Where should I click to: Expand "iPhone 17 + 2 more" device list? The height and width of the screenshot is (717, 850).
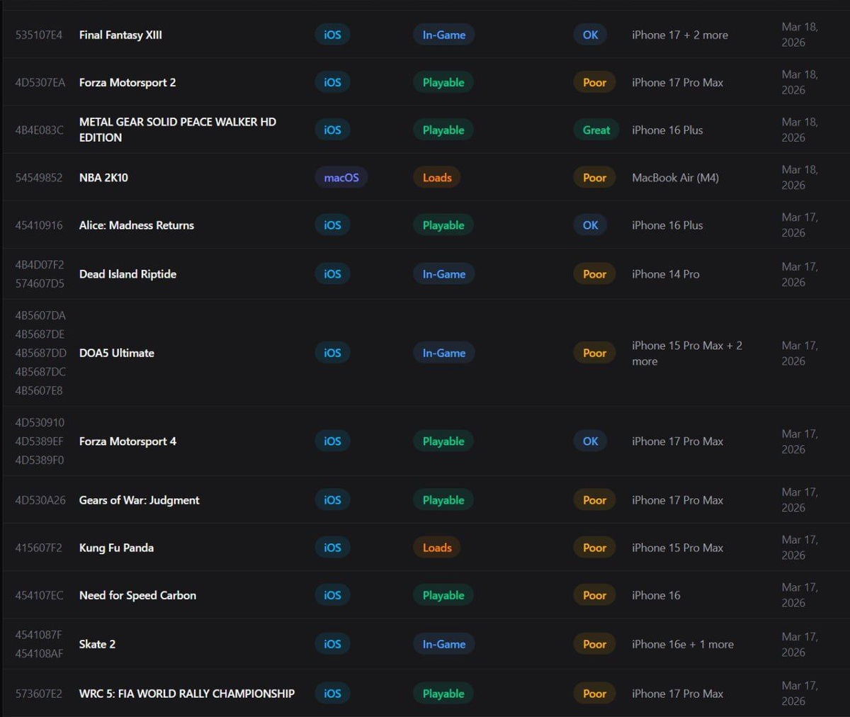[679, 35]
